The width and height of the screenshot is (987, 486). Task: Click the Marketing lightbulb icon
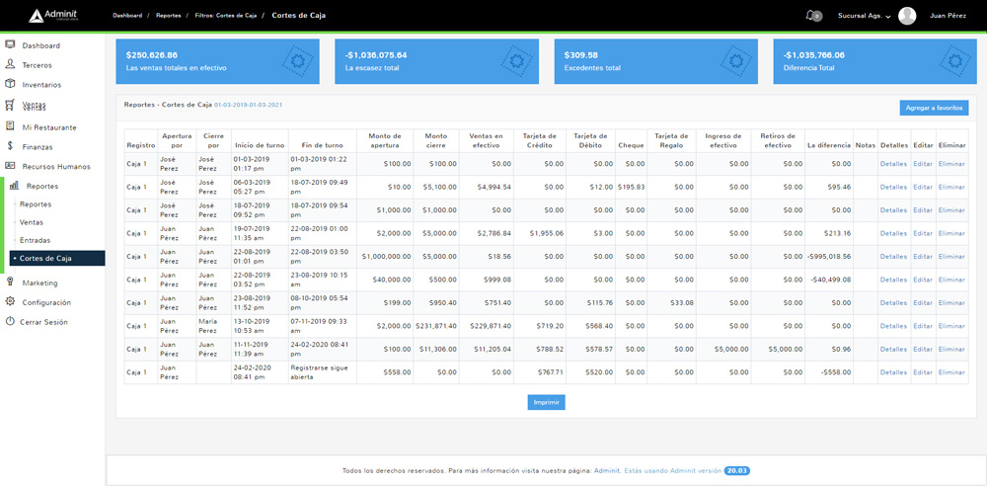tap(10, 283)
